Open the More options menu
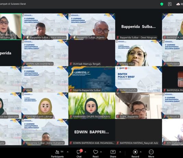This screenshot has width=183, height=158. point(151,154)
